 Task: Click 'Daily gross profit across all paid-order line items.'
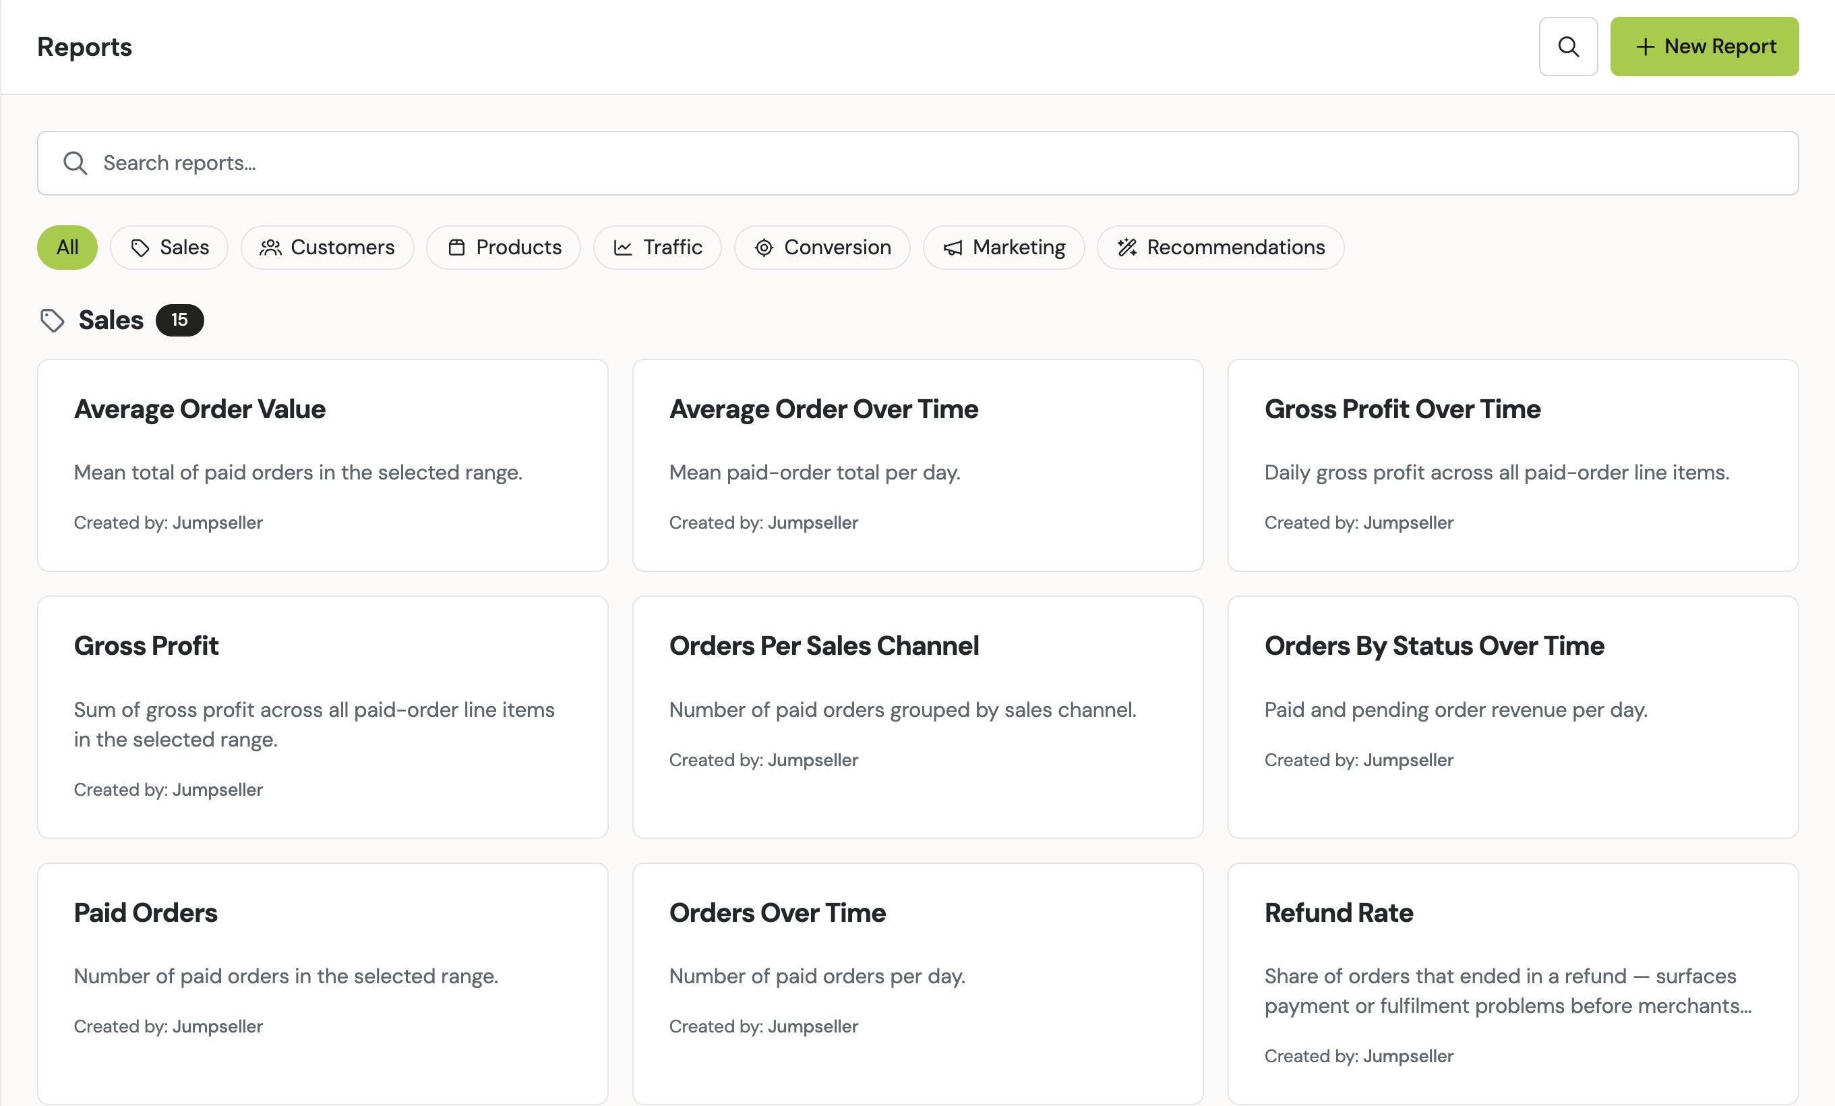tap(1497, 472)
